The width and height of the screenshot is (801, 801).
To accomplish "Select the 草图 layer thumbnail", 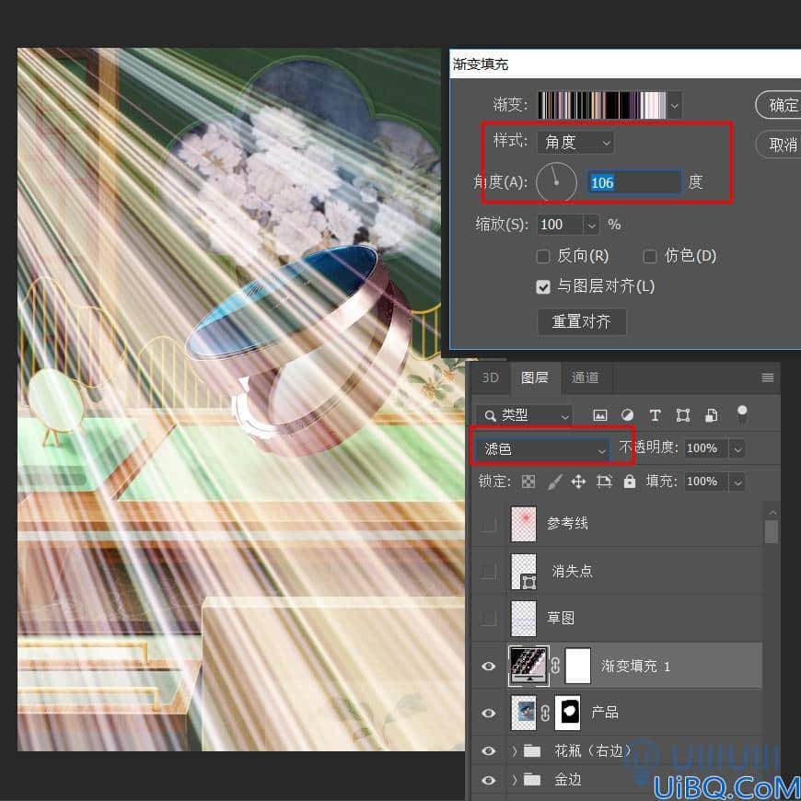I will (x=524, y=618).
